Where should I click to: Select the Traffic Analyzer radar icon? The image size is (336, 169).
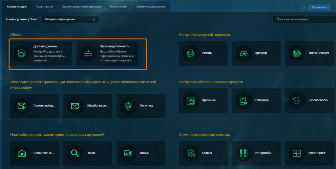[297, 53]
